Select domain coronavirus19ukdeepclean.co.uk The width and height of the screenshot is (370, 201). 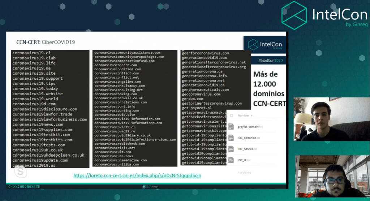point(48,155)
